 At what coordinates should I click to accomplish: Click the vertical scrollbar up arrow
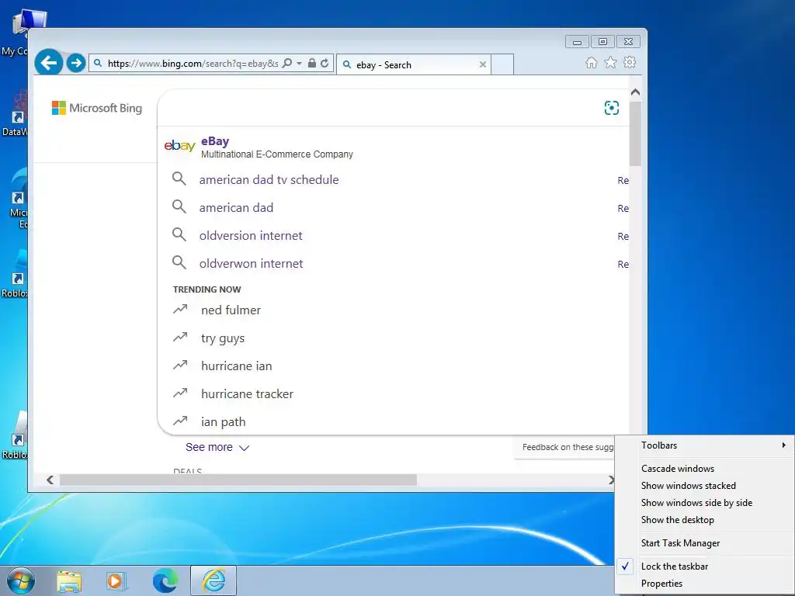[635, 92]
